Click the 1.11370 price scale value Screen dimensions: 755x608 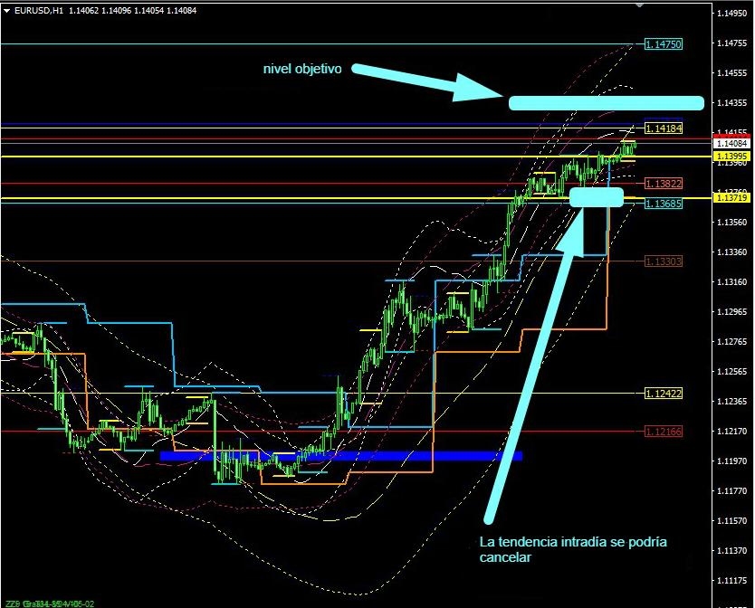point(731,551)
